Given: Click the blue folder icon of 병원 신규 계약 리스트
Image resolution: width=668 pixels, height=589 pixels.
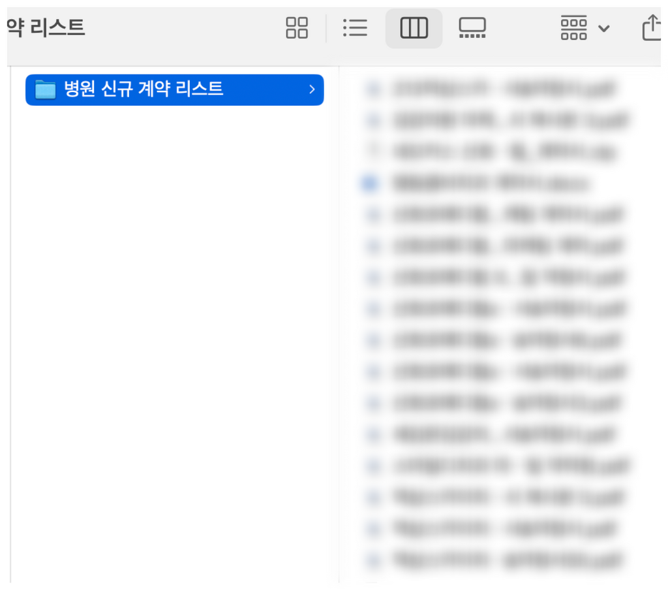Looking at the screenshot, I should point(45,89).
